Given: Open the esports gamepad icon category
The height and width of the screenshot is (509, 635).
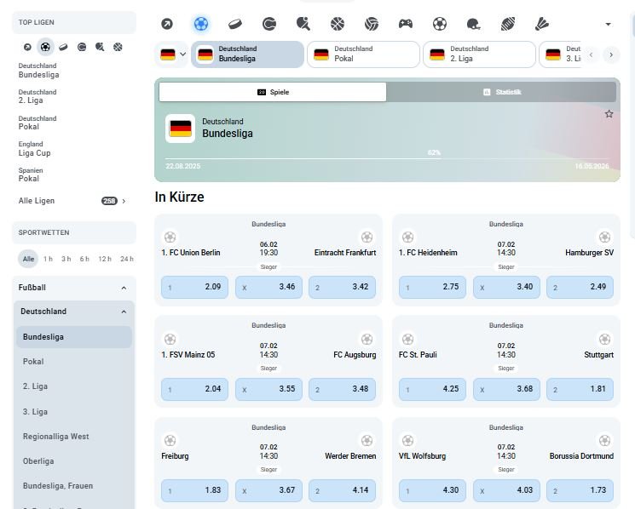Looking at the screenshot, I should click(406, 24).
